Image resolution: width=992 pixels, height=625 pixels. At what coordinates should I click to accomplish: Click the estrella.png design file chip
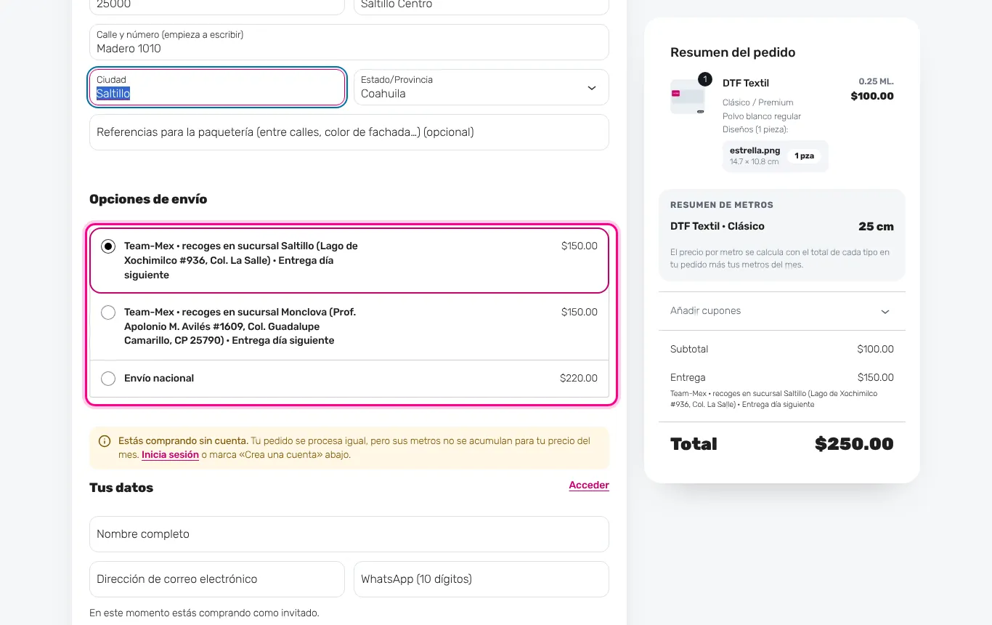point(776,156)
